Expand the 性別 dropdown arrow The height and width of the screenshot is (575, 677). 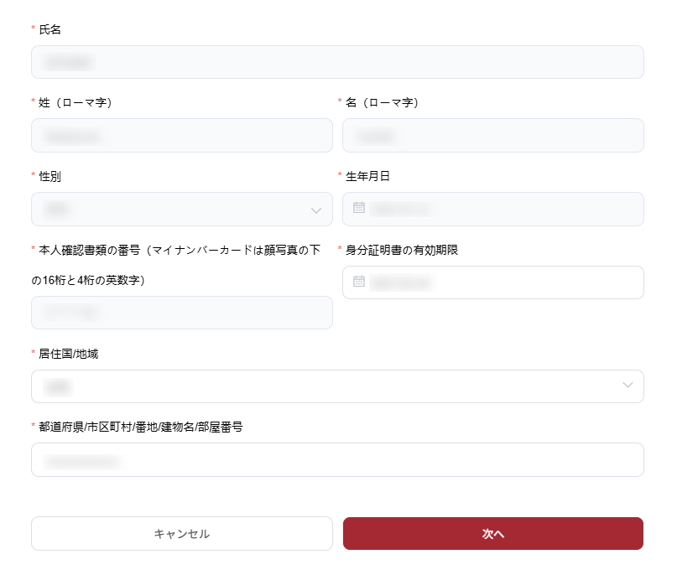(316, 210)
